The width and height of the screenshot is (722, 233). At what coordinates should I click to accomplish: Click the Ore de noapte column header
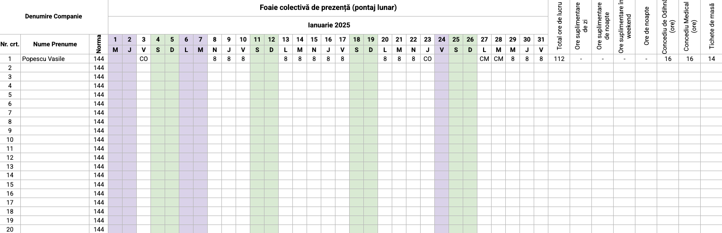click(x=646, y=27)
